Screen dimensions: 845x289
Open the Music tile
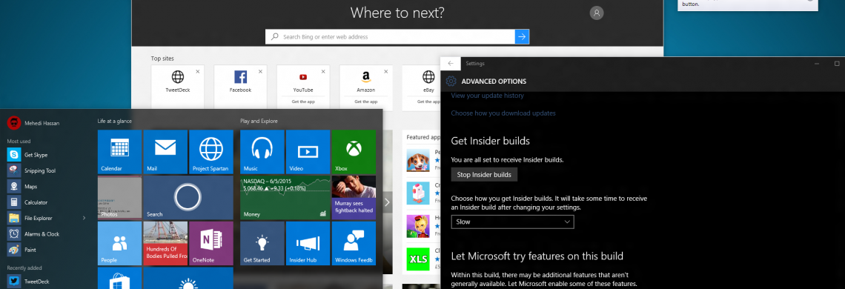pyautogui.click(x=262, y=152)
